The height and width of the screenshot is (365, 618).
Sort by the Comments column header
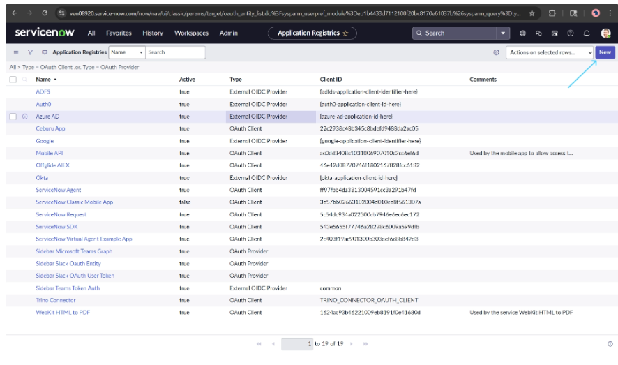tap(483, 80)
